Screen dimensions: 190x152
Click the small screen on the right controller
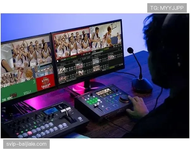[x=104, y=92]
